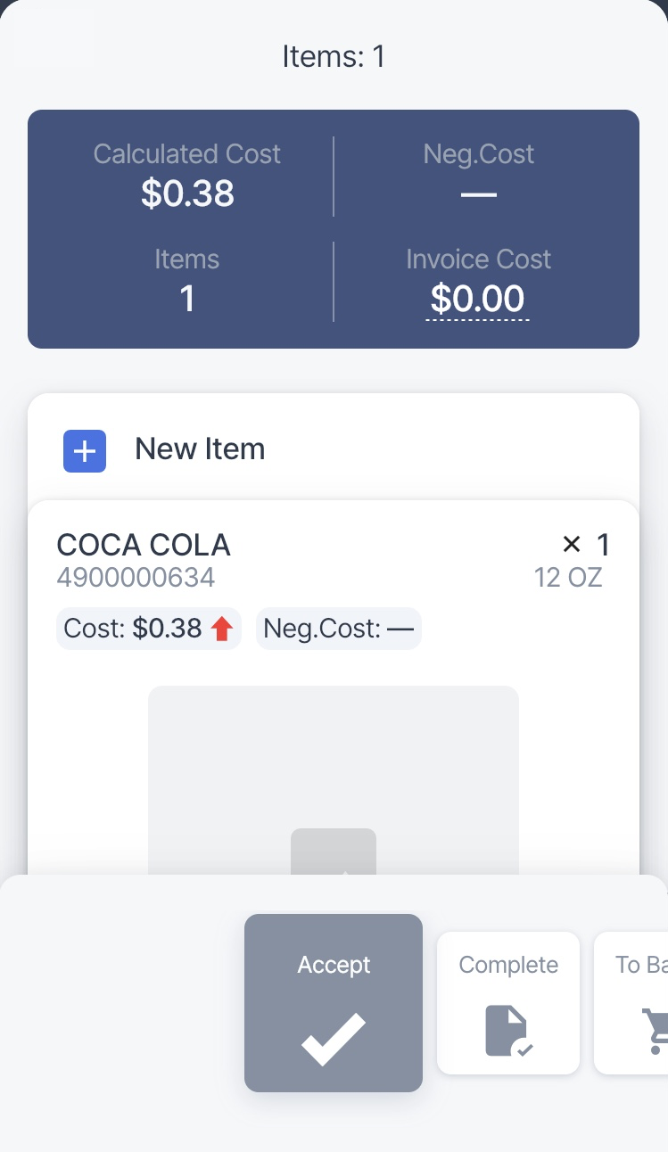
Task: Select the 12 OZ size label
Action: coord(568,578)
